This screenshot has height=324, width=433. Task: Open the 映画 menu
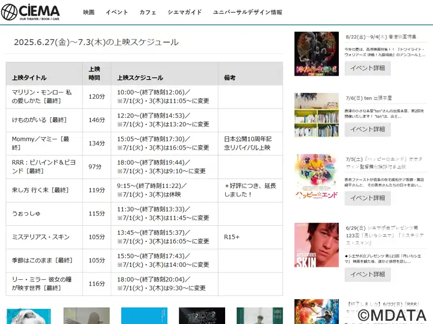click(89, 12)
